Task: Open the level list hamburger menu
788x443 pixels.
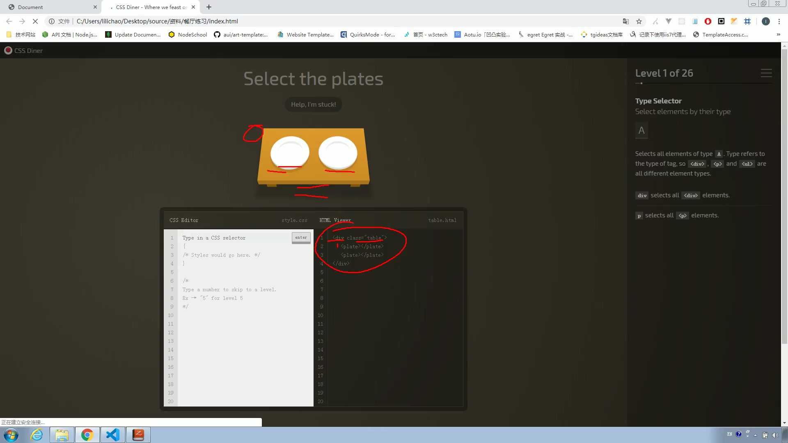Action: coord(766,73)
